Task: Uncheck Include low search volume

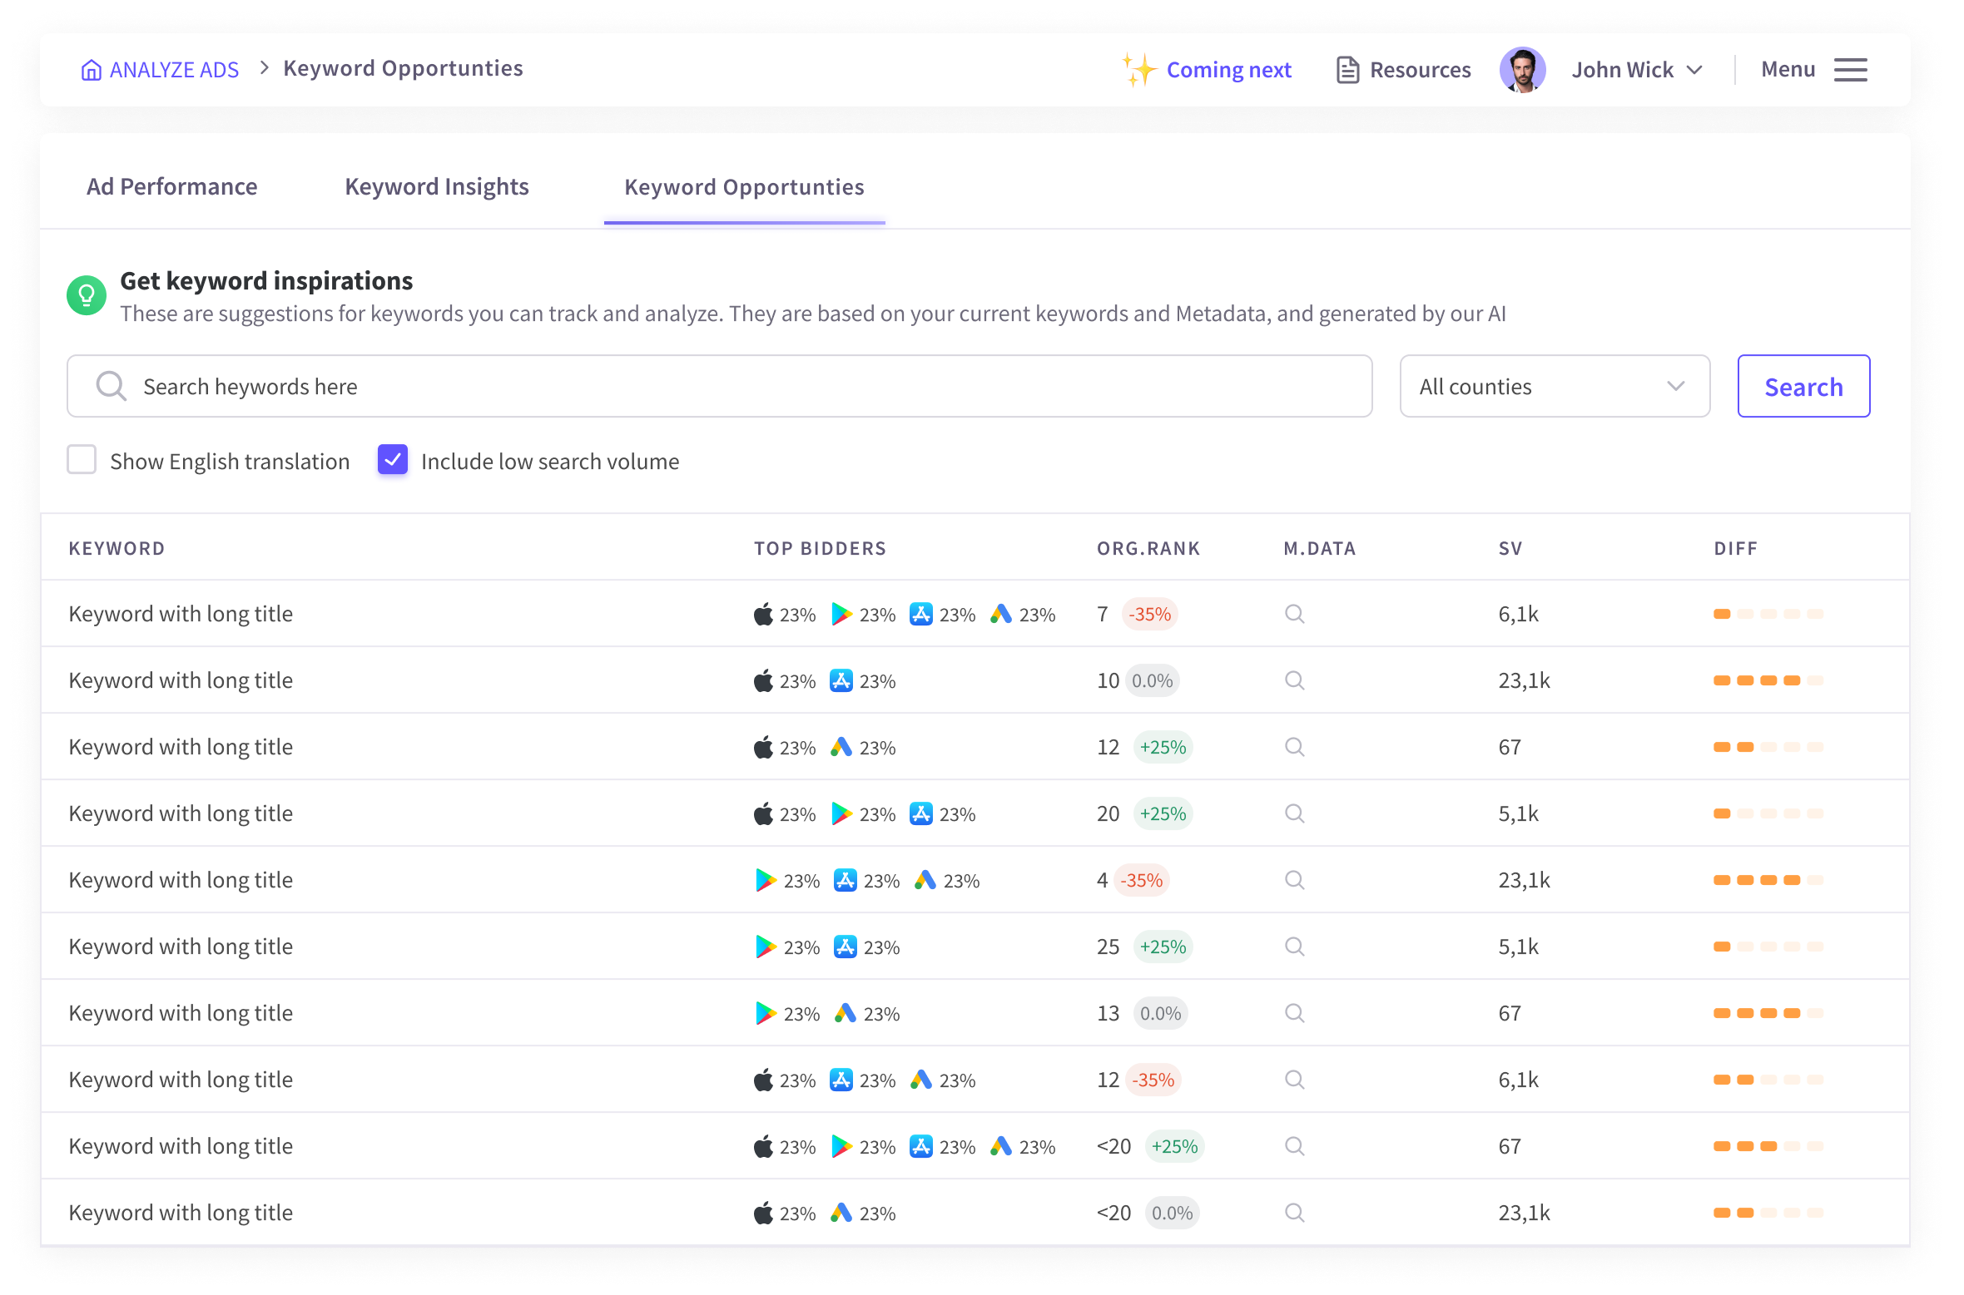Action: point(393,460)
